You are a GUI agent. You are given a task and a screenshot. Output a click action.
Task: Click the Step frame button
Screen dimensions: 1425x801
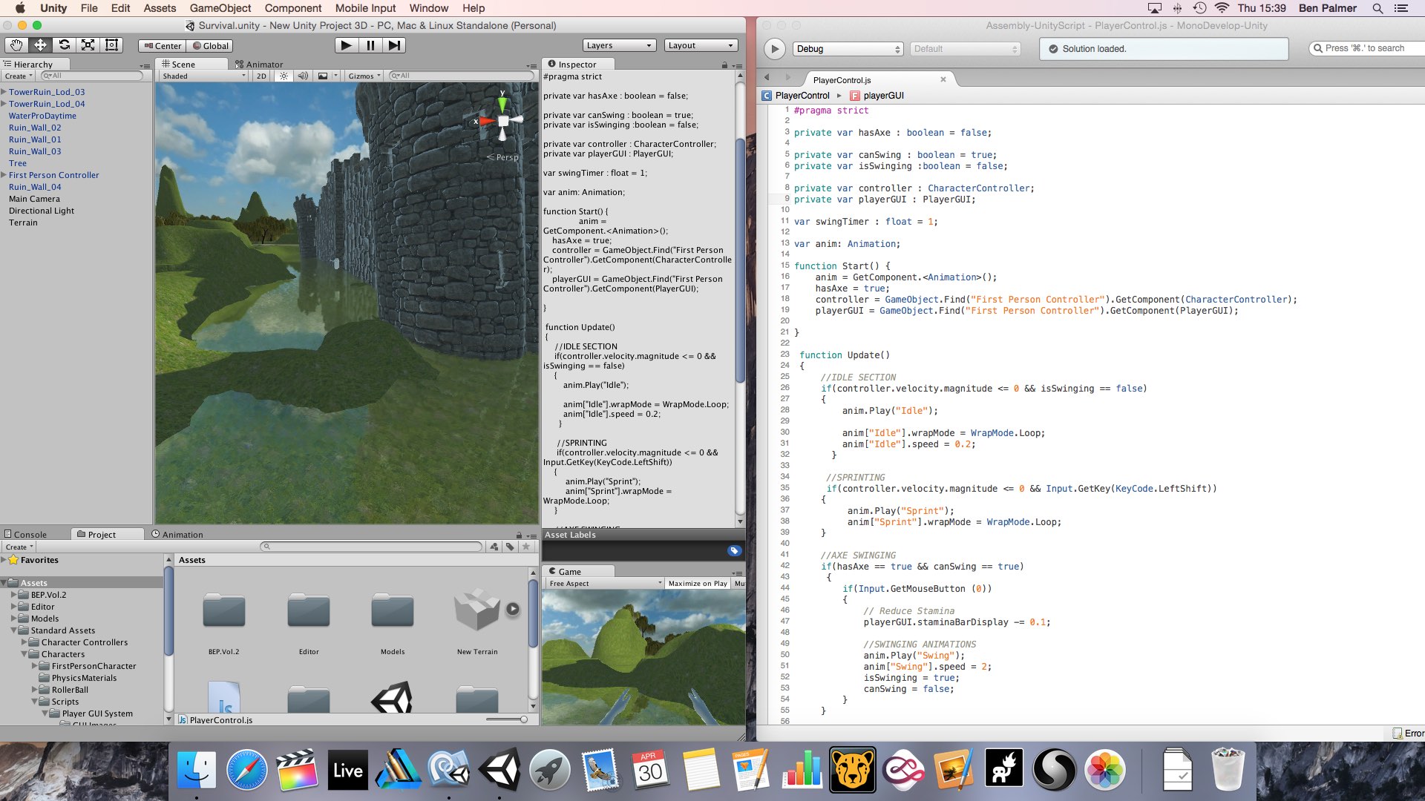pyautogui.click(x=395, y=45)
